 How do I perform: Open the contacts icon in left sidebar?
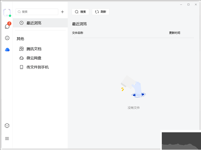pos(7,38)
